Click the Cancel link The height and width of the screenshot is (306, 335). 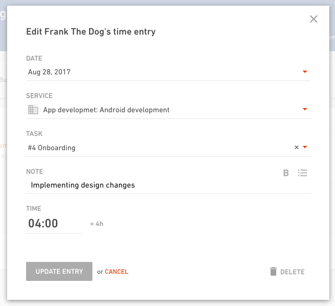[117, 272]
